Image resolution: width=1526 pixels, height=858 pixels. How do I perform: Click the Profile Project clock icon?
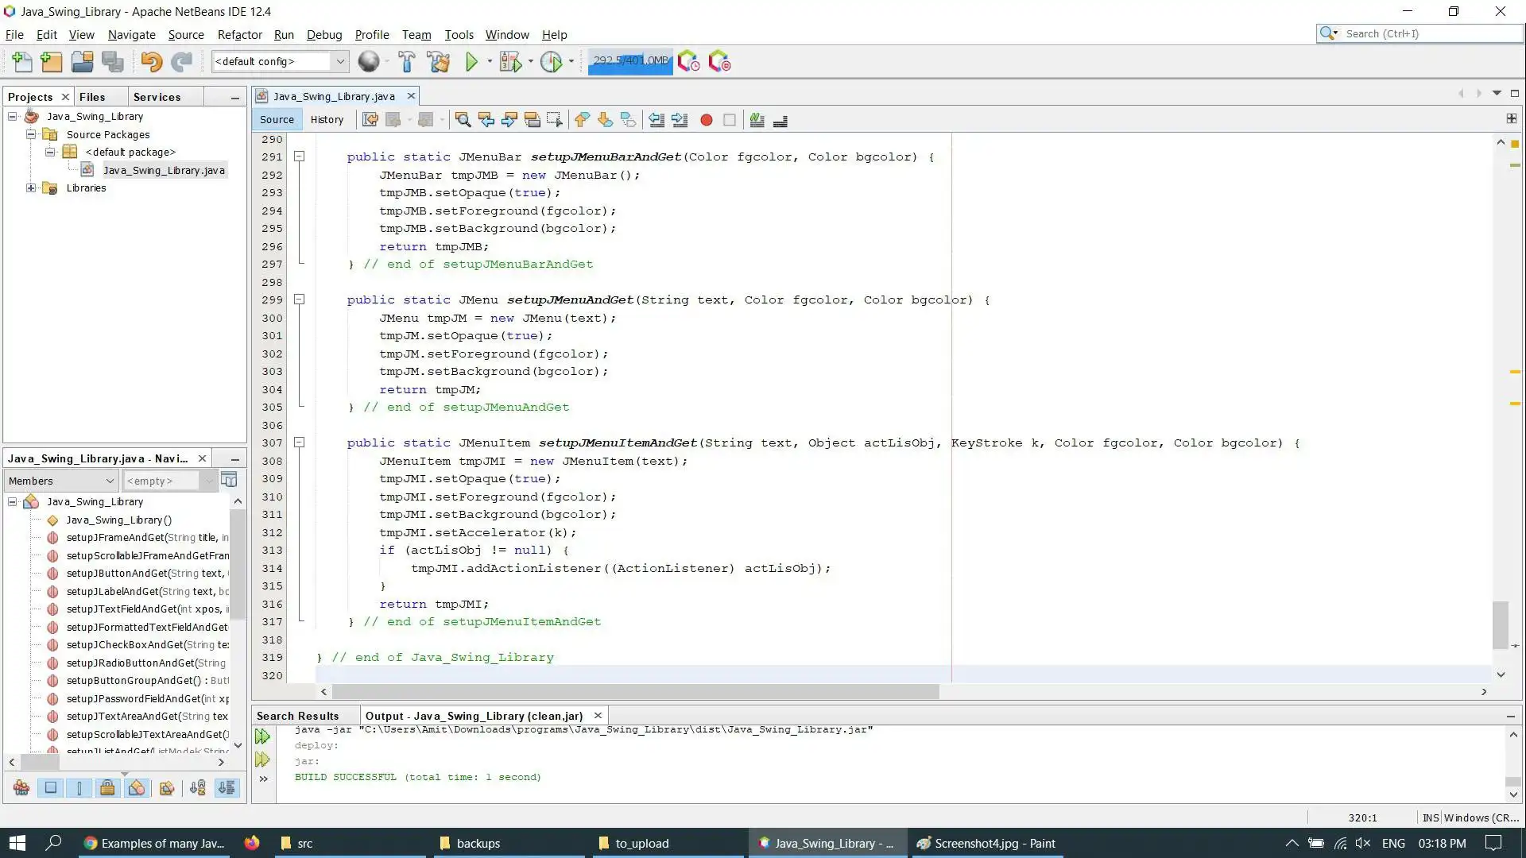click(551, 61)
